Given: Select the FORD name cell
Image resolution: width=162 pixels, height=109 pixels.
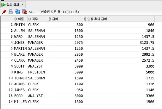Looking at the screenshot, I should (21, 96).
